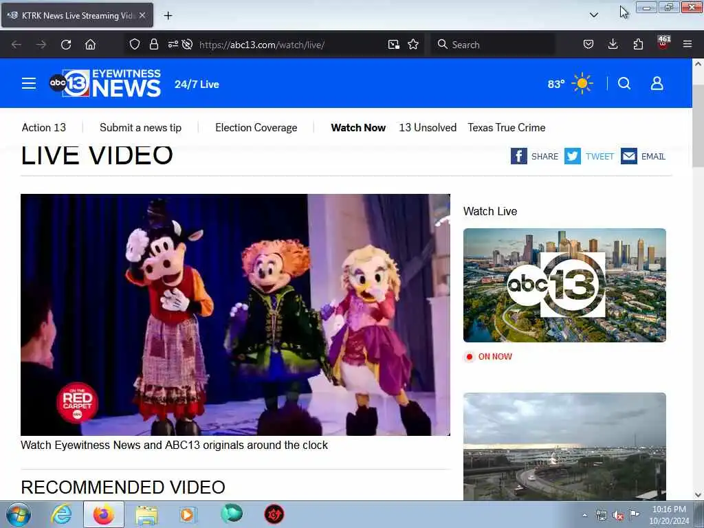Viewport: 704px width, 528px height.
Task: Open the tracking protection shield
Action: coord(134,45)
